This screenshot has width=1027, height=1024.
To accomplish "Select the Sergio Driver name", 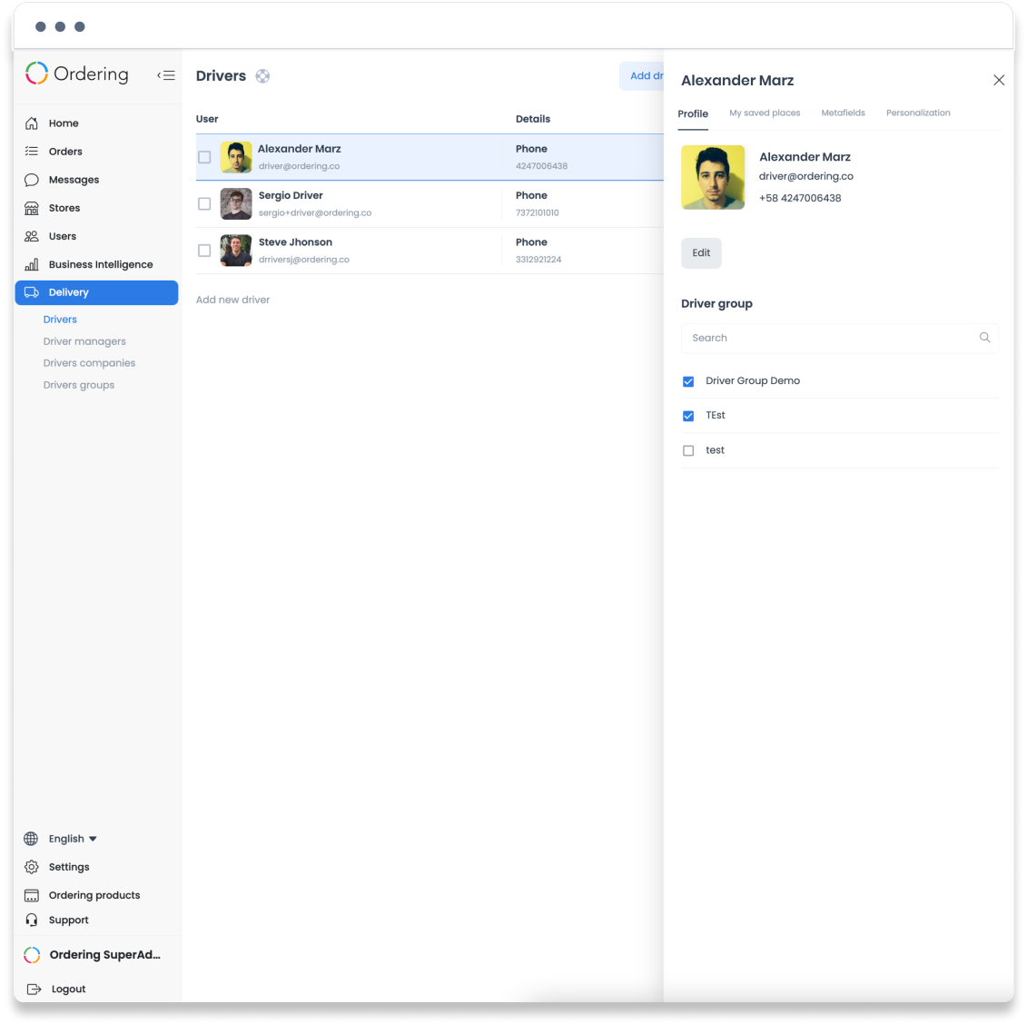I will [x=291, y=195].
